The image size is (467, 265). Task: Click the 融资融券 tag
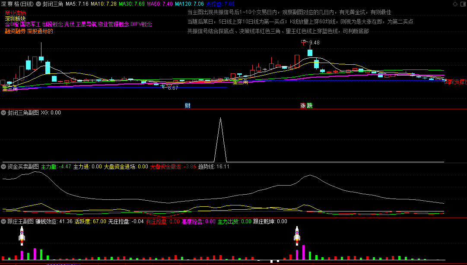[x=16, y=31]
